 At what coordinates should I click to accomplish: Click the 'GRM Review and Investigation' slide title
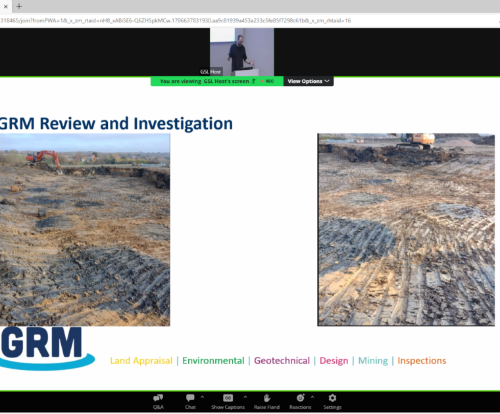(x=116, y=124)
